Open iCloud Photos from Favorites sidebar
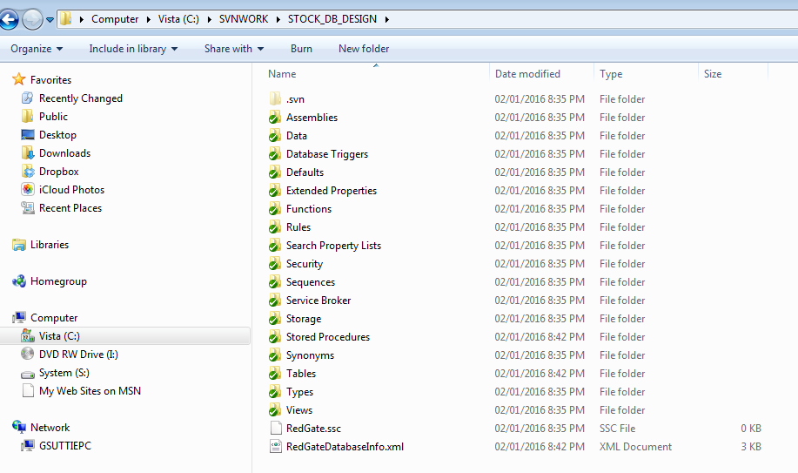This screenshot has height=473, width=798. [27, 190]
